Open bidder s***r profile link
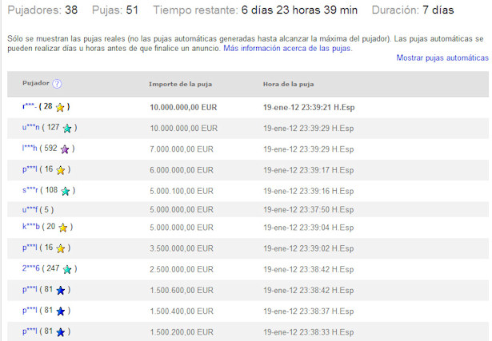 point(30,191)
